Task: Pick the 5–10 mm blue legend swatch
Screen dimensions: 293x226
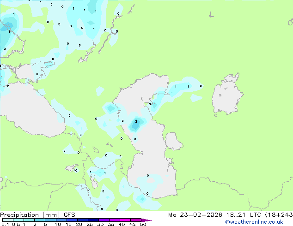Action: [x=50, y=220]
